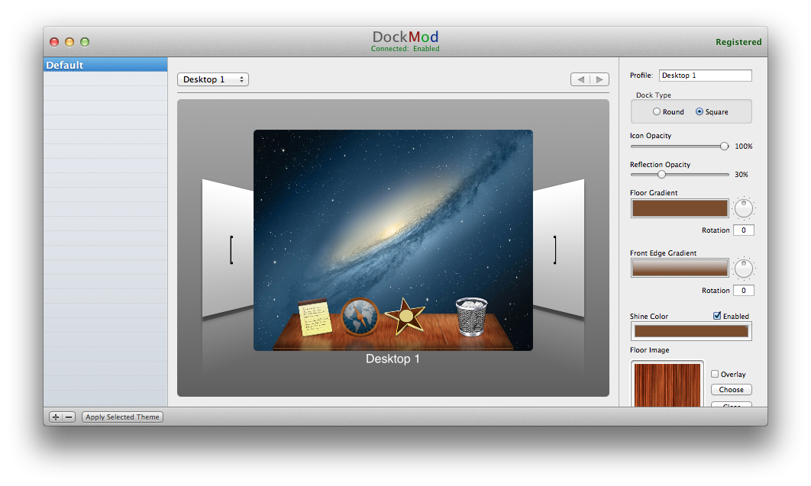Viewport: 811px width, 486px height.
Task: Zoom the DockMod window with the green button
Action: (x=85, y=42)
